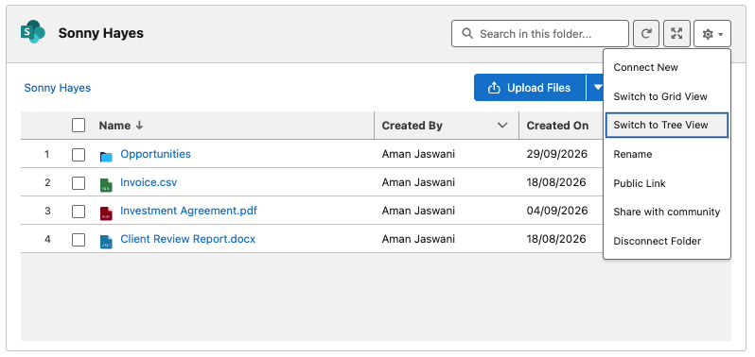
Task: Check the Client Review Report.docx checkbox
Action: click(x=79, y=240)
